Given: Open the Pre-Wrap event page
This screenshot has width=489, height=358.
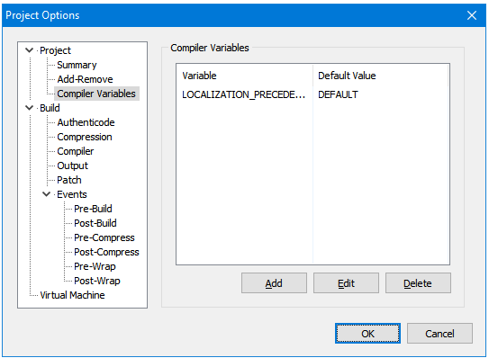Looking at the screenshot, I should click(95, 266).
